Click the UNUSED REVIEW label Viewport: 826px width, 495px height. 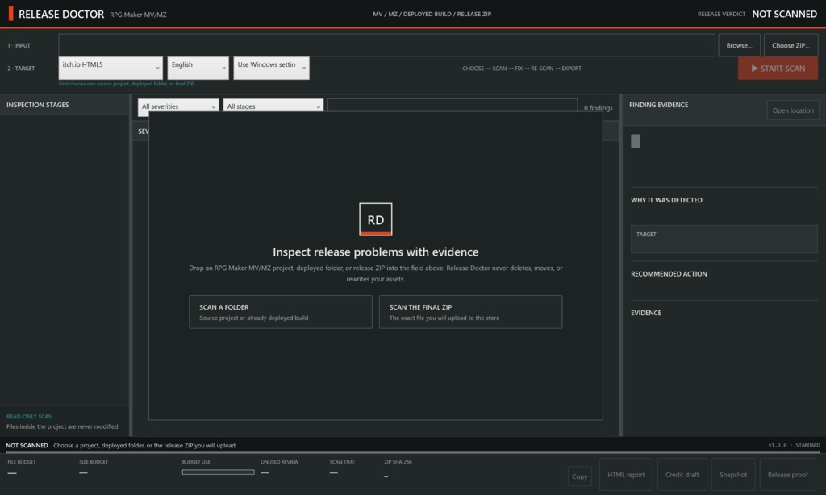[280, 462]
